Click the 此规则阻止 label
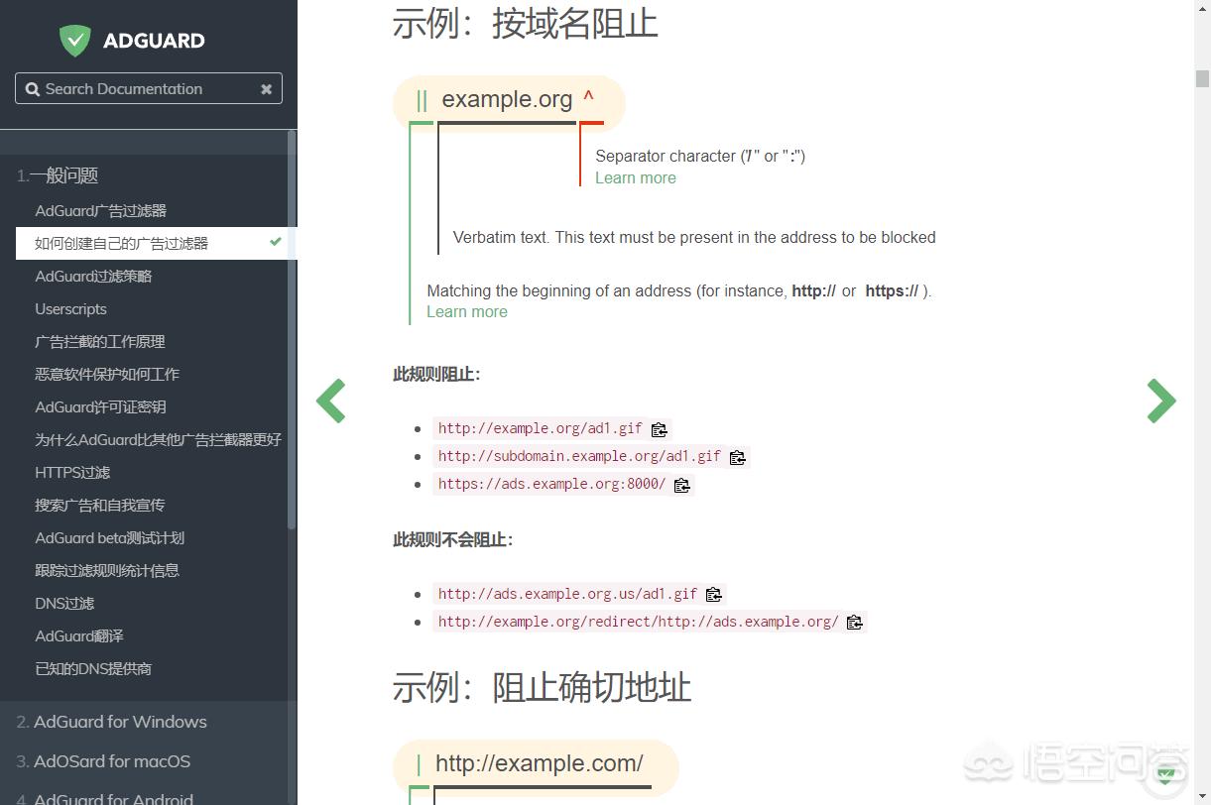The image size is (1211, 805). click(436, 374)
